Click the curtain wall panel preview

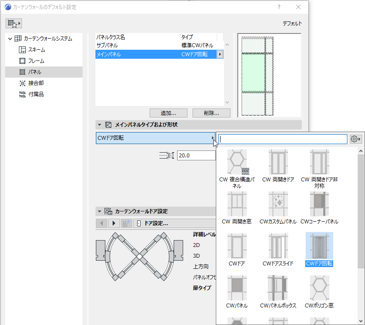pyautogui.click(x=269, y=75)
